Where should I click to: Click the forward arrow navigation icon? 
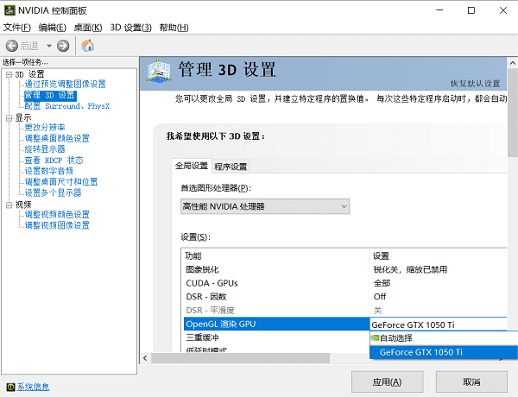(63, 45)
